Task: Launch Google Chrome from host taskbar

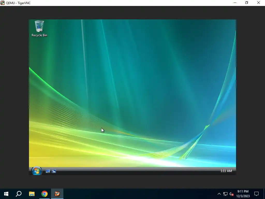Action: point(45,194)
